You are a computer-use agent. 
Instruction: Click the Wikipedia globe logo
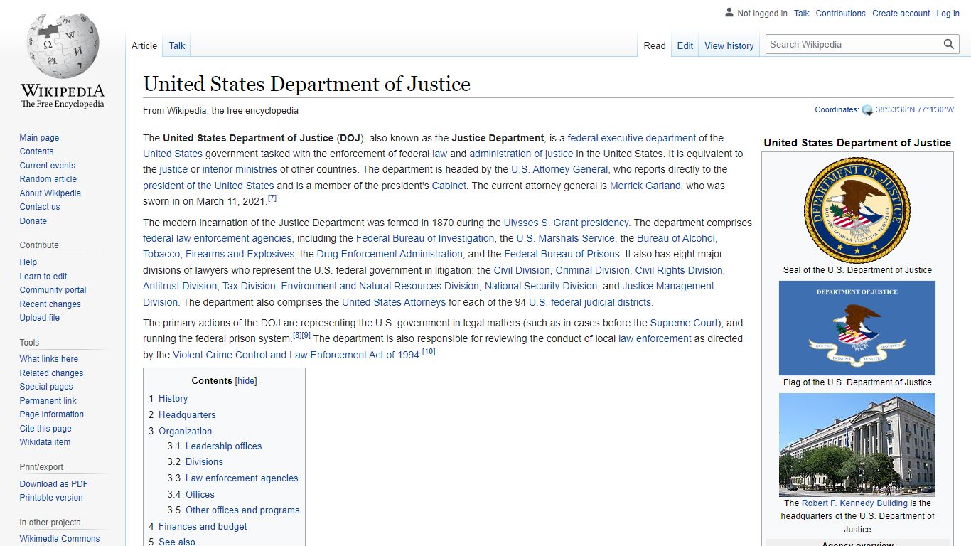pyautogui.click(x=63, y=45)
